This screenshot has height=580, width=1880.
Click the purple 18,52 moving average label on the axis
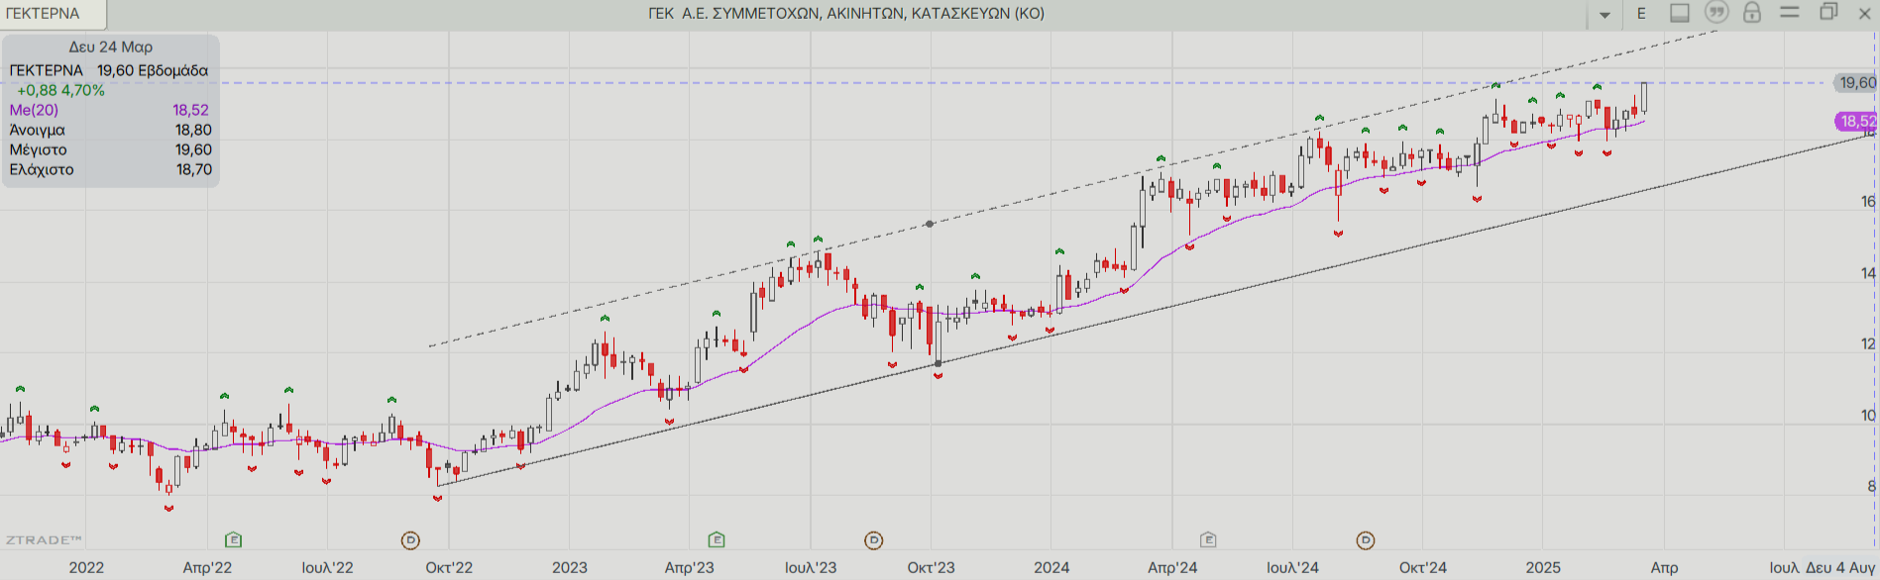(1856, 121)
